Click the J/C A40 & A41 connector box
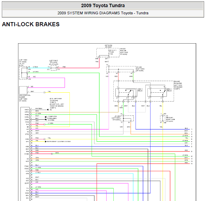The height and width of the screenshot is (201, 205). coord(163,119)
